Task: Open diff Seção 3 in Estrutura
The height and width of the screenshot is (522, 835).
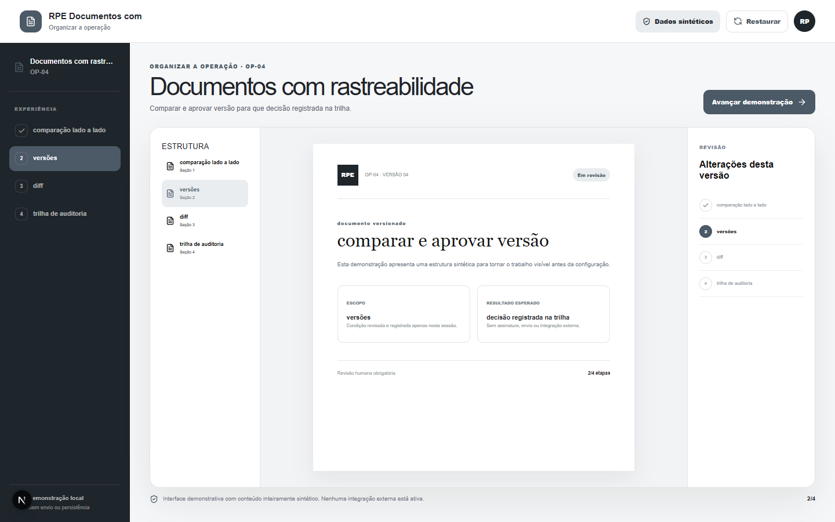Action: tap(205, 221)
